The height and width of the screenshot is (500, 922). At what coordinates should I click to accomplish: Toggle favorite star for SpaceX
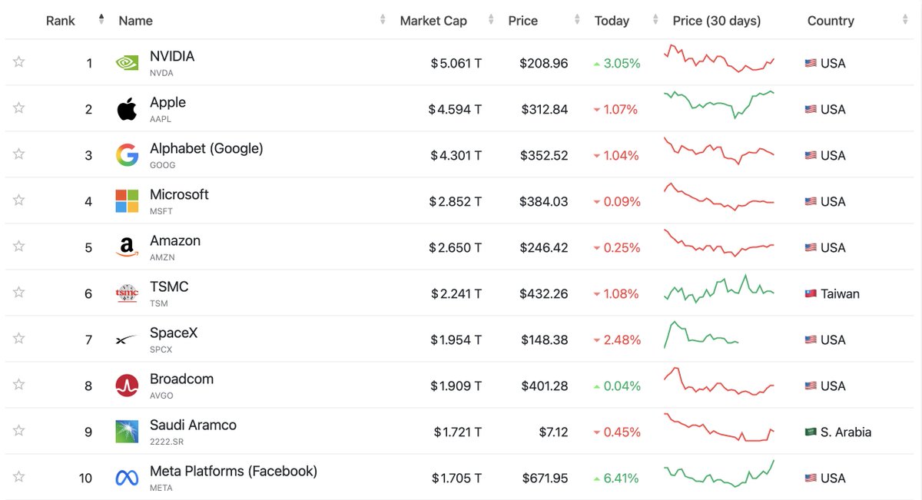point(18,338)
